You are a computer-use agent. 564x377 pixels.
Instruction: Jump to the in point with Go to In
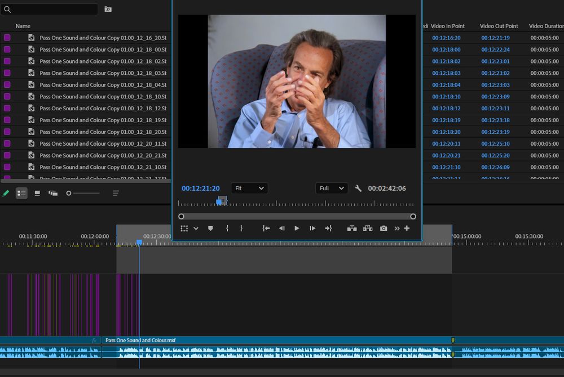[266, 228]
